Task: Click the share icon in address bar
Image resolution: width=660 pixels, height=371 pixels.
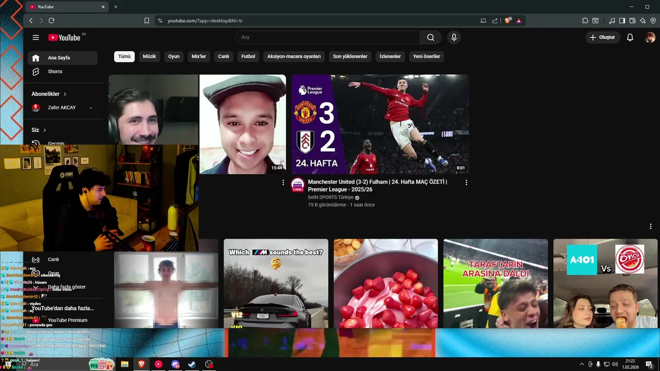Action: (x=495, y=21)
